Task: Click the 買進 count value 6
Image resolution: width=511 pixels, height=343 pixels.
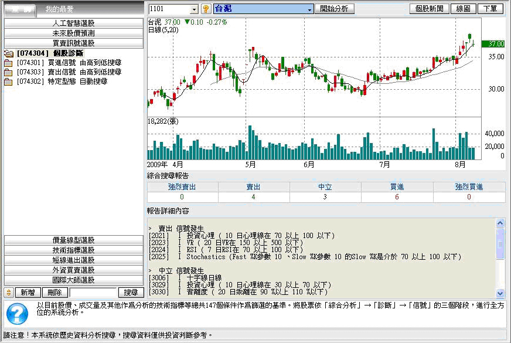Action: [x=397, y=197]
